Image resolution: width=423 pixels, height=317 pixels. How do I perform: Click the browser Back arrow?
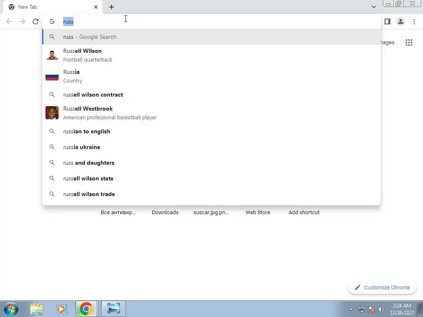click(x=9, y=21)
